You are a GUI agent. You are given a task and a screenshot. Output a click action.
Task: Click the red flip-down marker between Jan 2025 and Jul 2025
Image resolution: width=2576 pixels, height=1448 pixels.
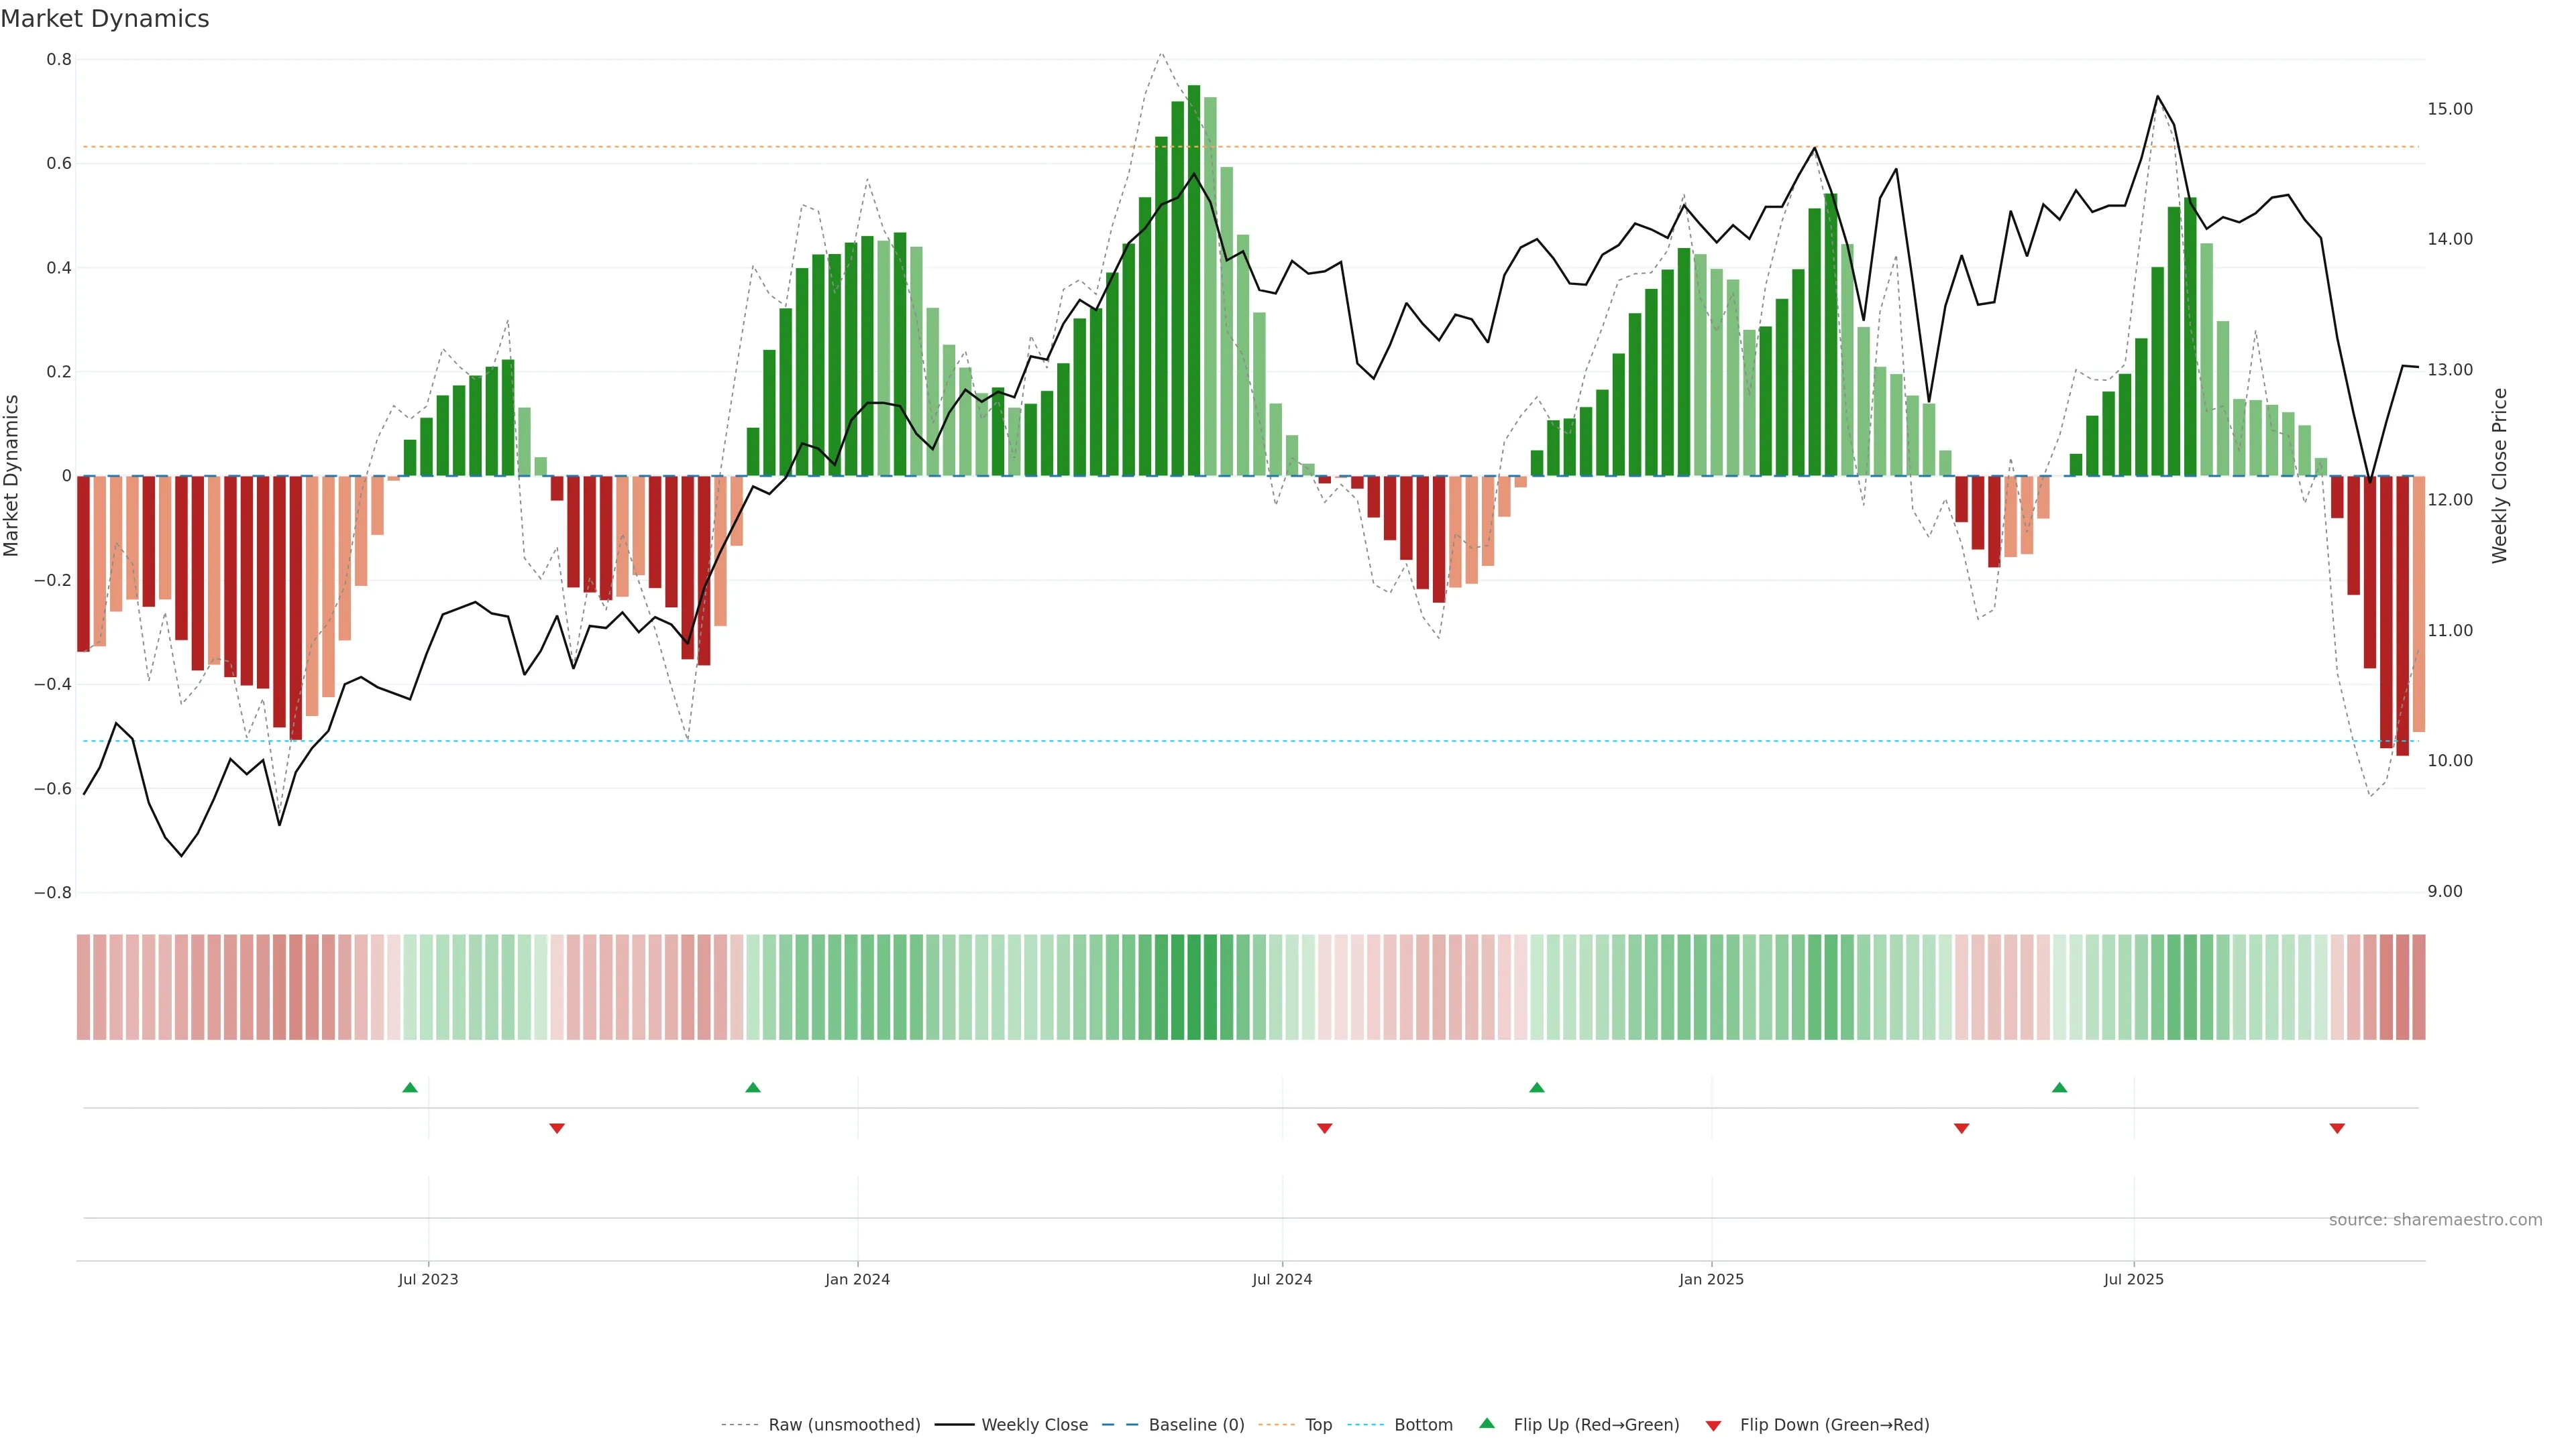(1961, 1128)
